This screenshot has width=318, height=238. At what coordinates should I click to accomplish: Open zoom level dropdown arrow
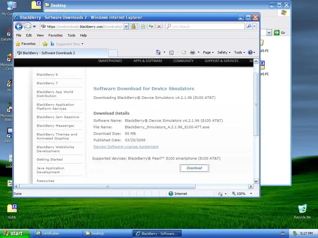pyautogui.click(x=251, y=194)
